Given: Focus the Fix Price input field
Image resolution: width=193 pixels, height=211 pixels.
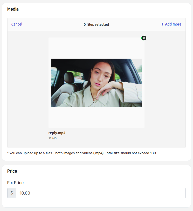Looking at the screenshot, I should [x=101, y=193].
